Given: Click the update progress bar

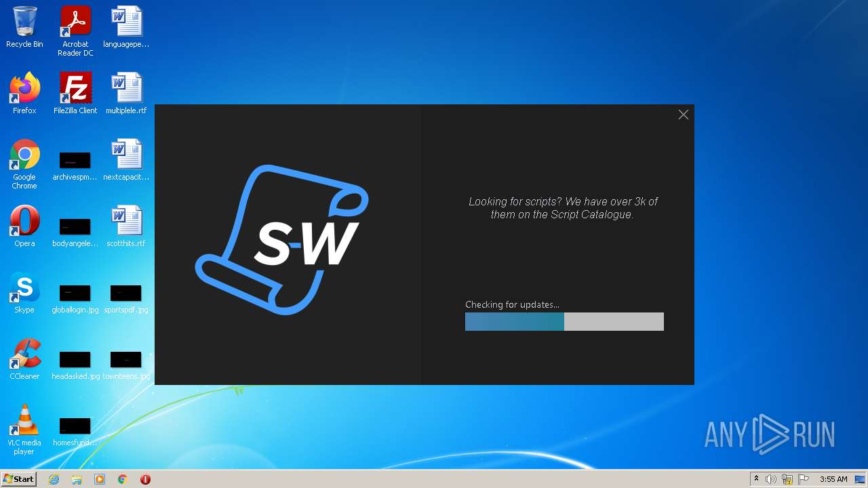Looking at the screenshot, I should tap(564, 322).
